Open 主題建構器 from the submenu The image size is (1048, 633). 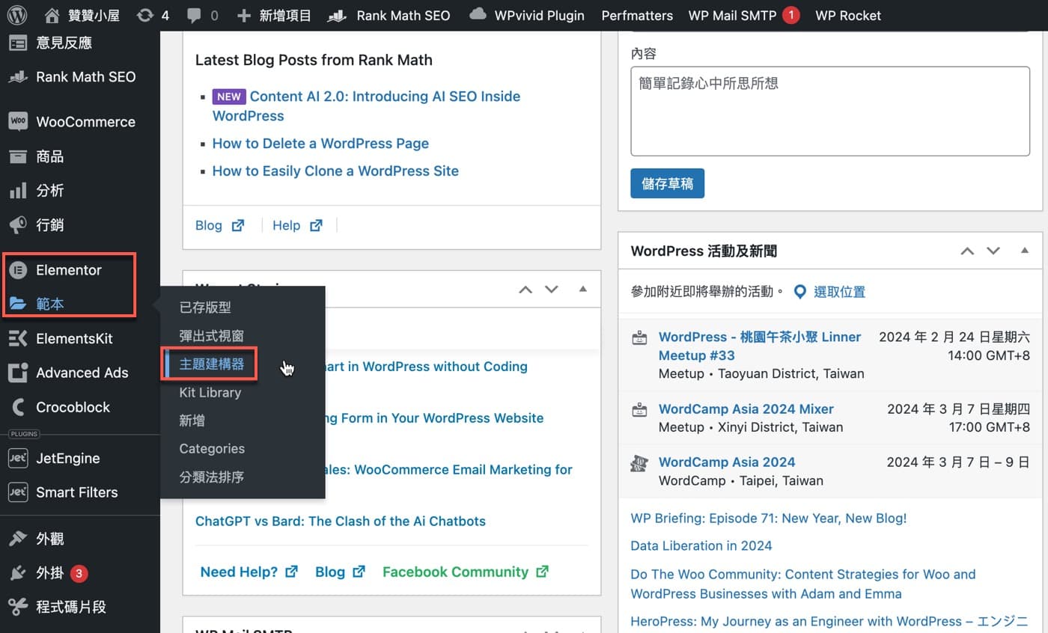[211, 364]
